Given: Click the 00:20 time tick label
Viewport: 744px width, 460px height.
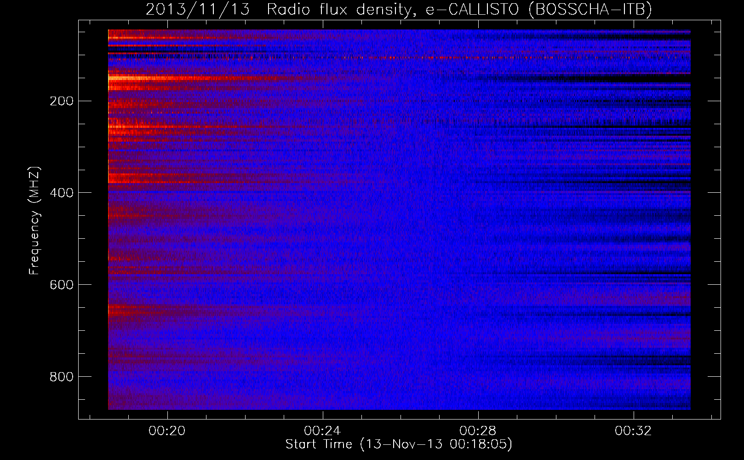Looking at the screenshot, I should (x=167, y=431).
